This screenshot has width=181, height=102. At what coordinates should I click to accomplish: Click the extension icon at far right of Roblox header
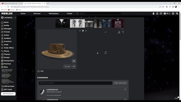177,14
